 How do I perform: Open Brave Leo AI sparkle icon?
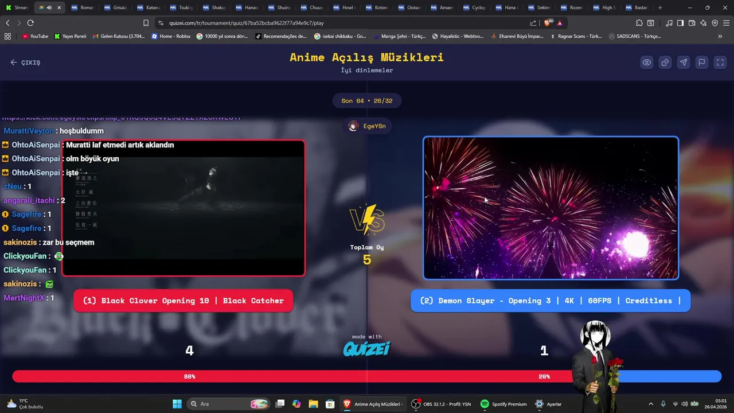(x=703, y=23)
